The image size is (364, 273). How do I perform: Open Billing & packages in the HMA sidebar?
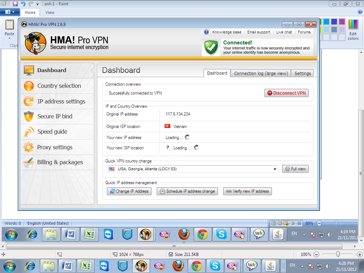(x=57, y=162)
